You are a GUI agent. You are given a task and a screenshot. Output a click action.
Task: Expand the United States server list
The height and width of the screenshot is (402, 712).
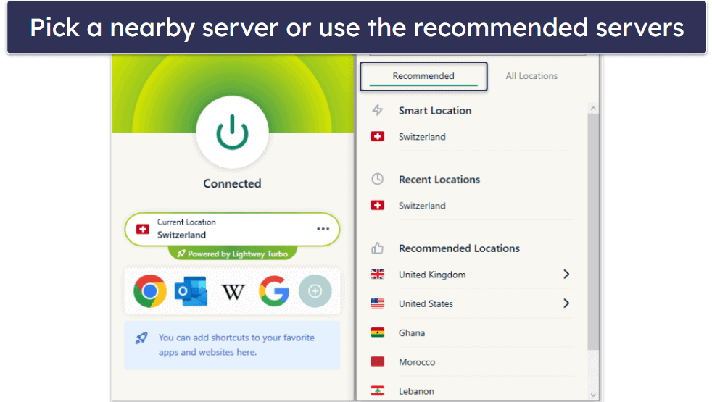[x=566, y=303]
